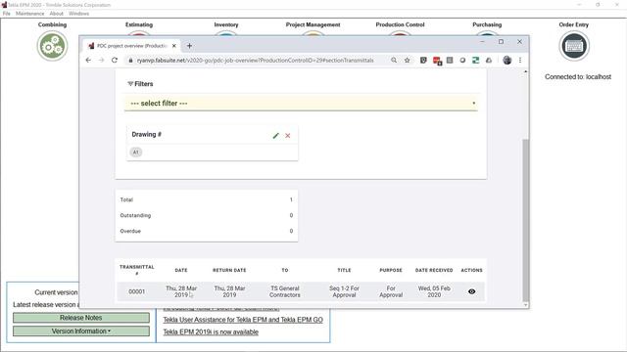Click the Project Management module label
The width and height of the screenshot is (627, 352).
(x=313, y=24)
